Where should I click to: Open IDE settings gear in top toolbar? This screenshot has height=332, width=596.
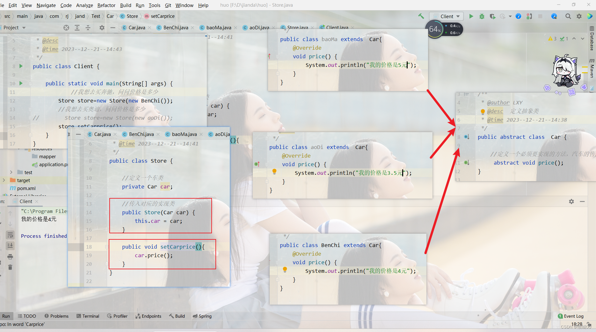tap(579, 16)
